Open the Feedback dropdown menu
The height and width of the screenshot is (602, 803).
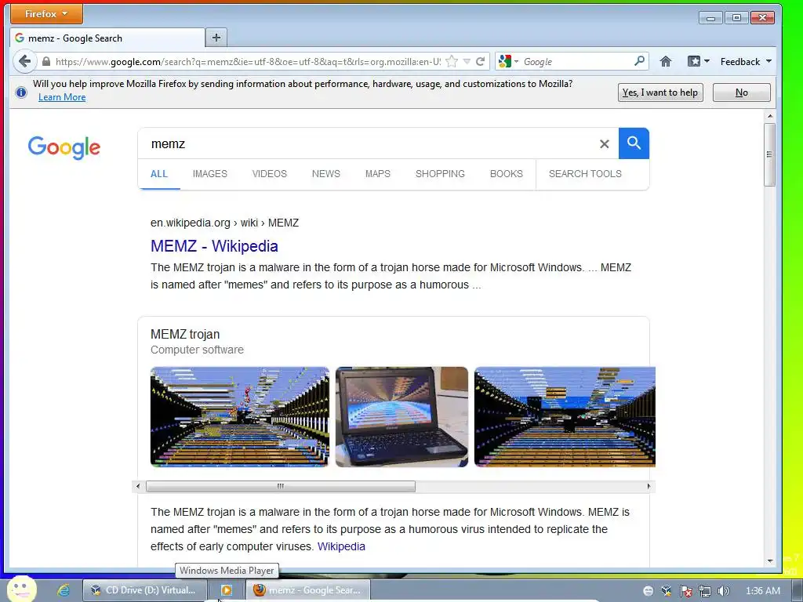(x=746, y=61)
